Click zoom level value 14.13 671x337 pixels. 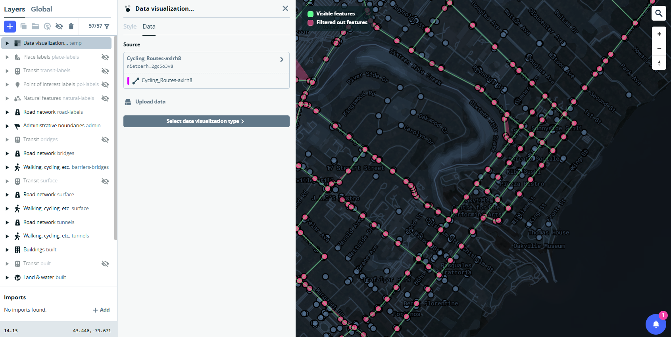tap(11, 331)
